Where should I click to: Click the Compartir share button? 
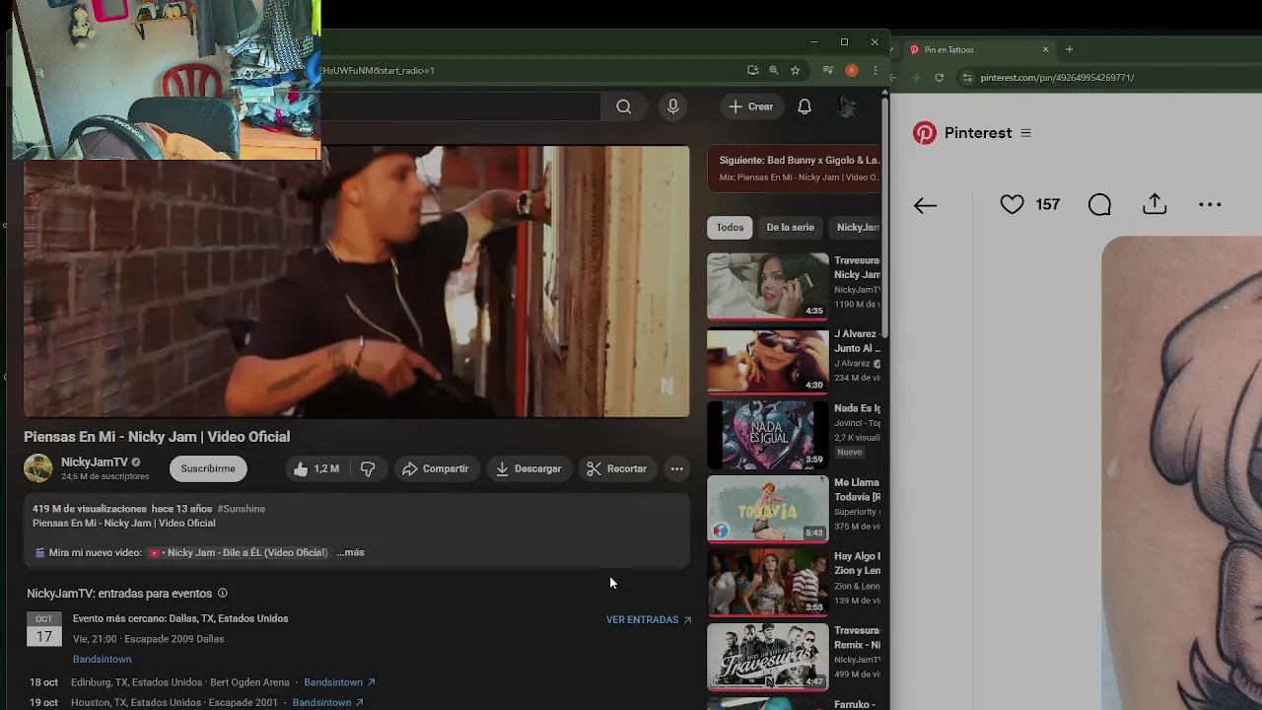435,469
